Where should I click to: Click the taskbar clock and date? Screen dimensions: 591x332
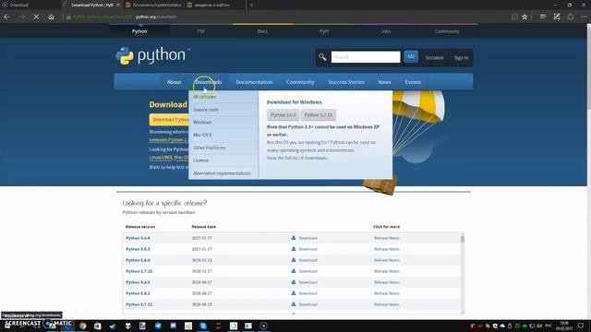tap(564, 326)
